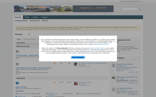Open the Auto-Technik forum
Screen dimensions: 156x97
[x=21, y=87]
